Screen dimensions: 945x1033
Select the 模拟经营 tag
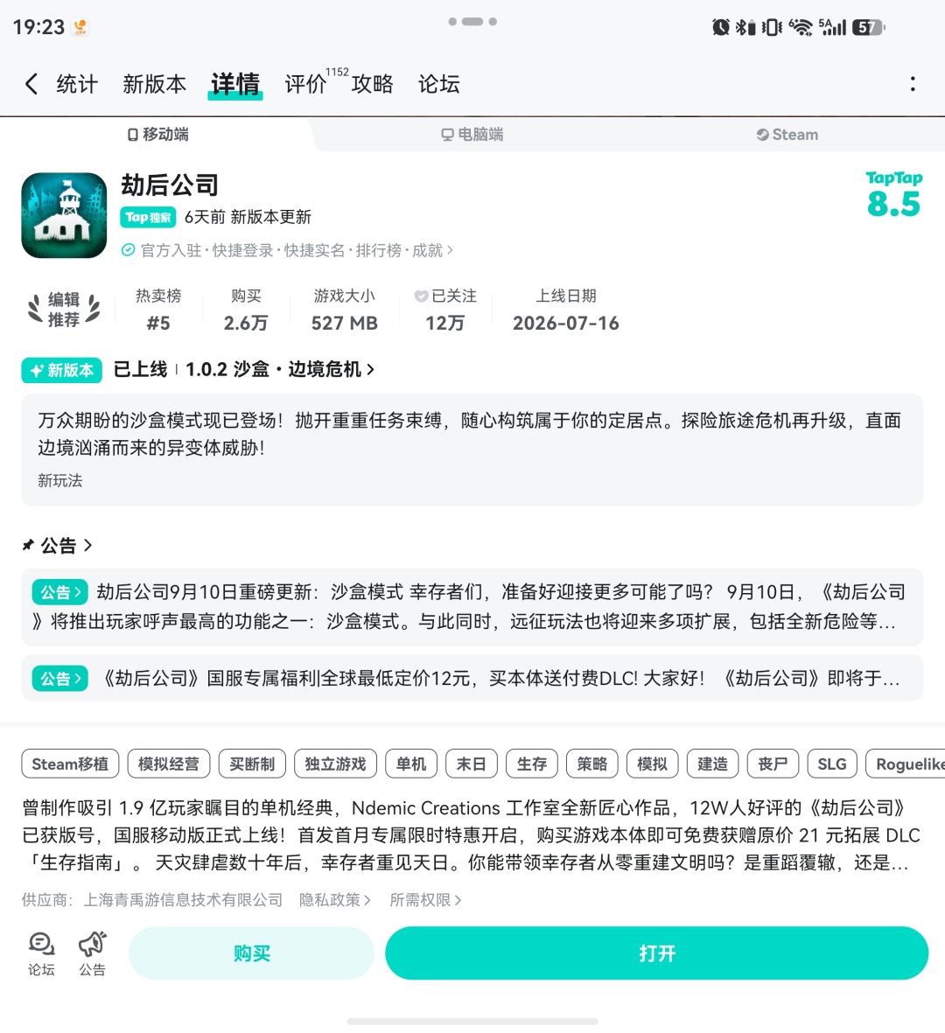point(169,764)
